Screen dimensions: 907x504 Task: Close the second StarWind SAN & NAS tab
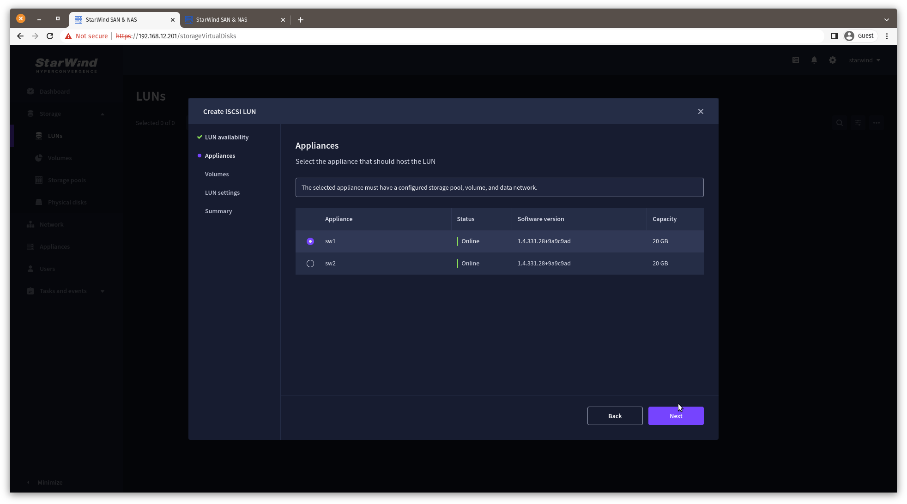point(283,20)
